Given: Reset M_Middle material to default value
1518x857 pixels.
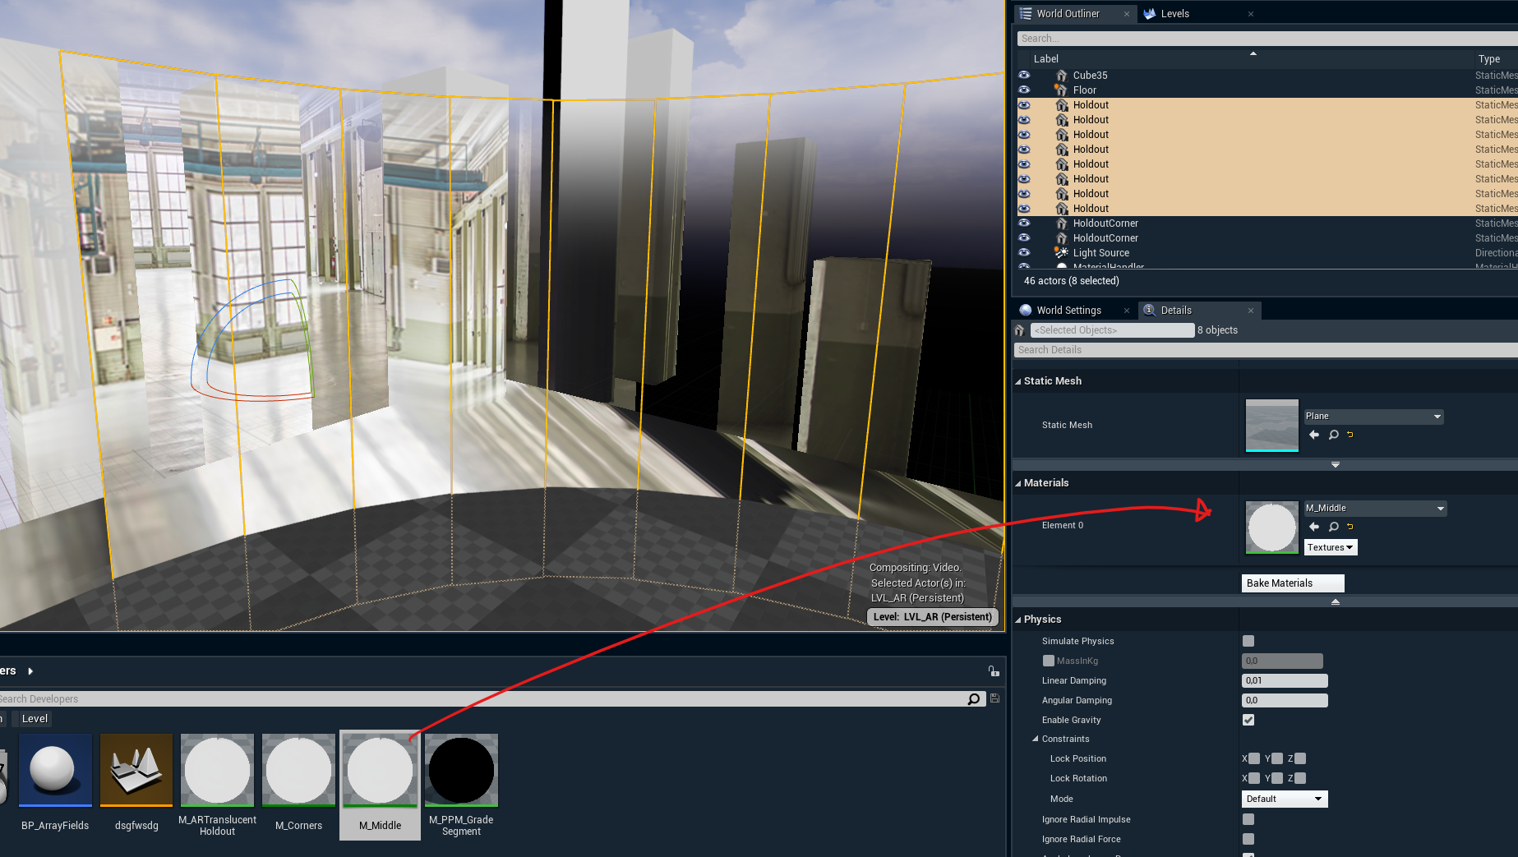Looking at the screenshot, I should (1350, 527).
